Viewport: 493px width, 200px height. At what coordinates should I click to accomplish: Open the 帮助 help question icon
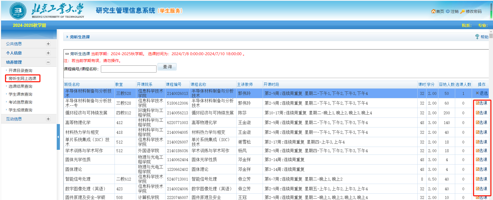coord(477,37)
